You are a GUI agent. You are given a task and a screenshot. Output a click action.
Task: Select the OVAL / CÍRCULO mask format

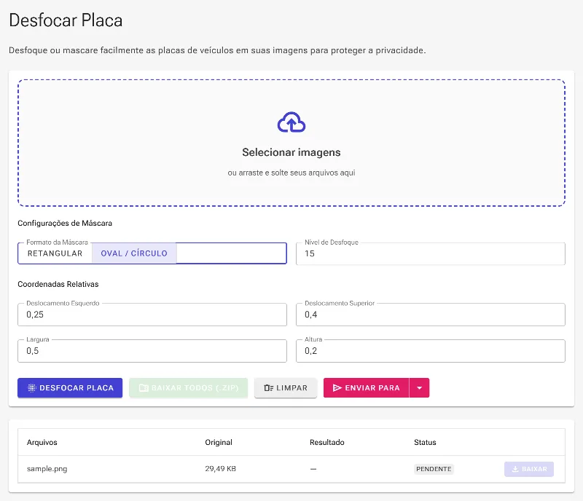pyautogui.click(x=134, y=253)
